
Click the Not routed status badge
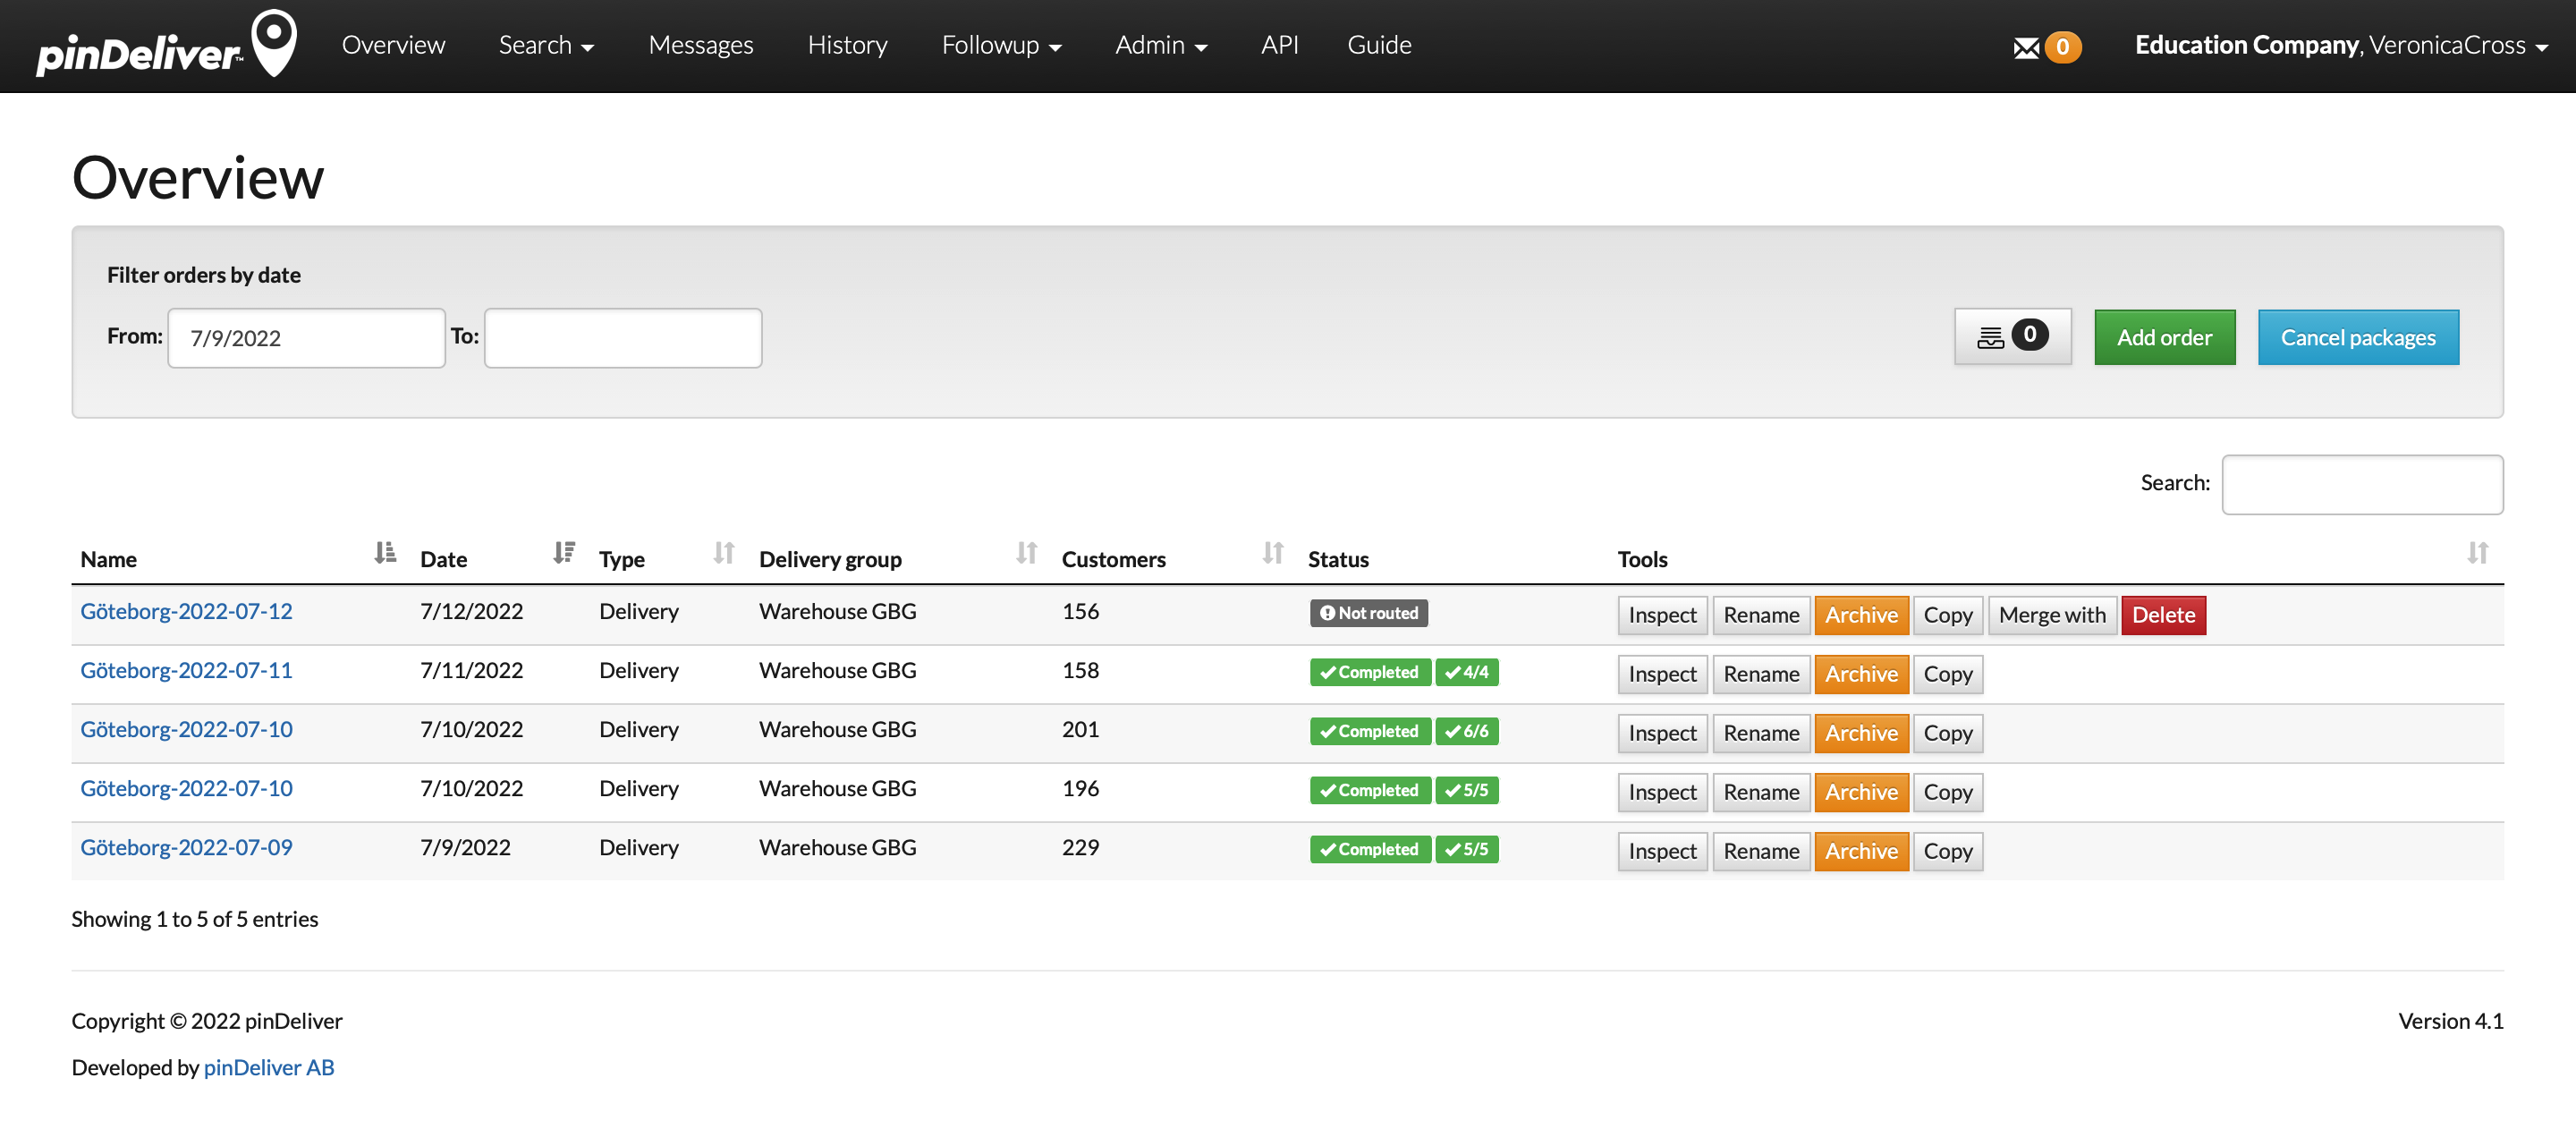1368,613
